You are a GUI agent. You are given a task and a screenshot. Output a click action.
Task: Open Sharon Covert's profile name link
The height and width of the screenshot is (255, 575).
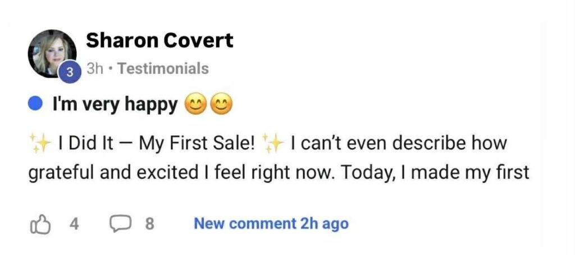159,40
